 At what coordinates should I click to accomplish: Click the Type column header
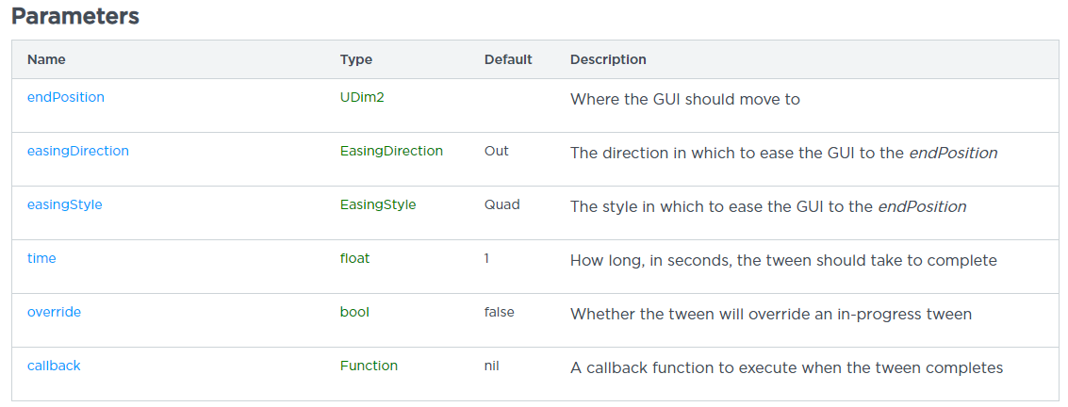356,59
